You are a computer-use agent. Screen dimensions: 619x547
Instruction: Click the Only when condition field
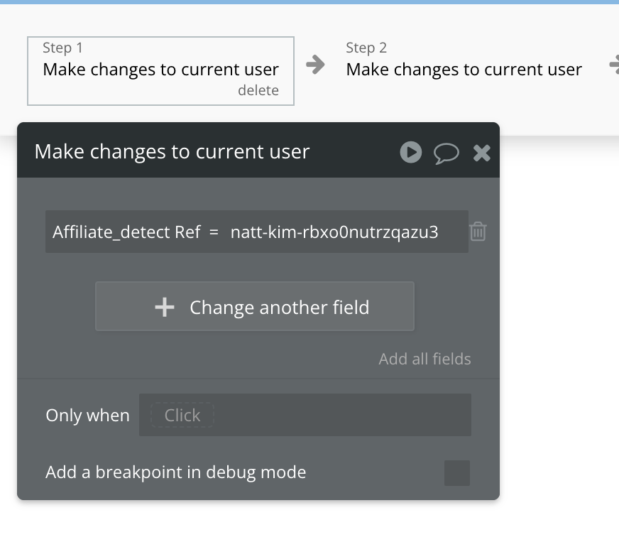[305, 415]
